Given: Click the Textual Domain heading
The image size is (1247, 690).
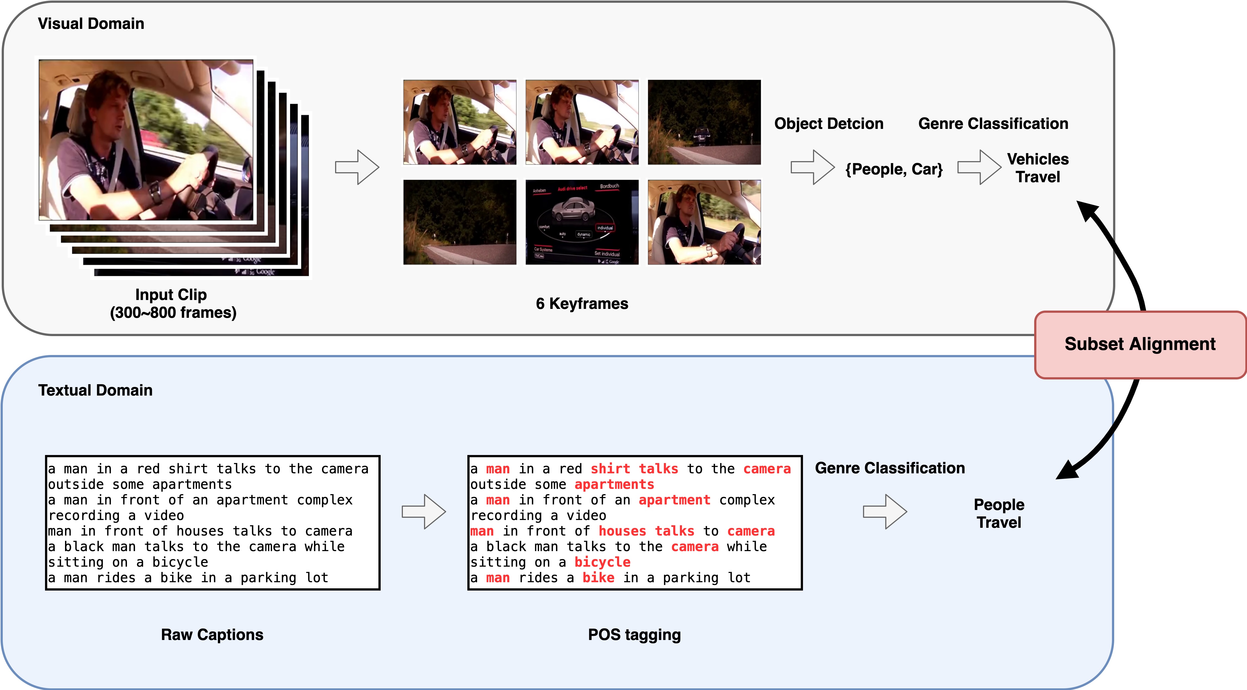Looking at the screenshot, I should pyautogui.click(x=95, y=391).
